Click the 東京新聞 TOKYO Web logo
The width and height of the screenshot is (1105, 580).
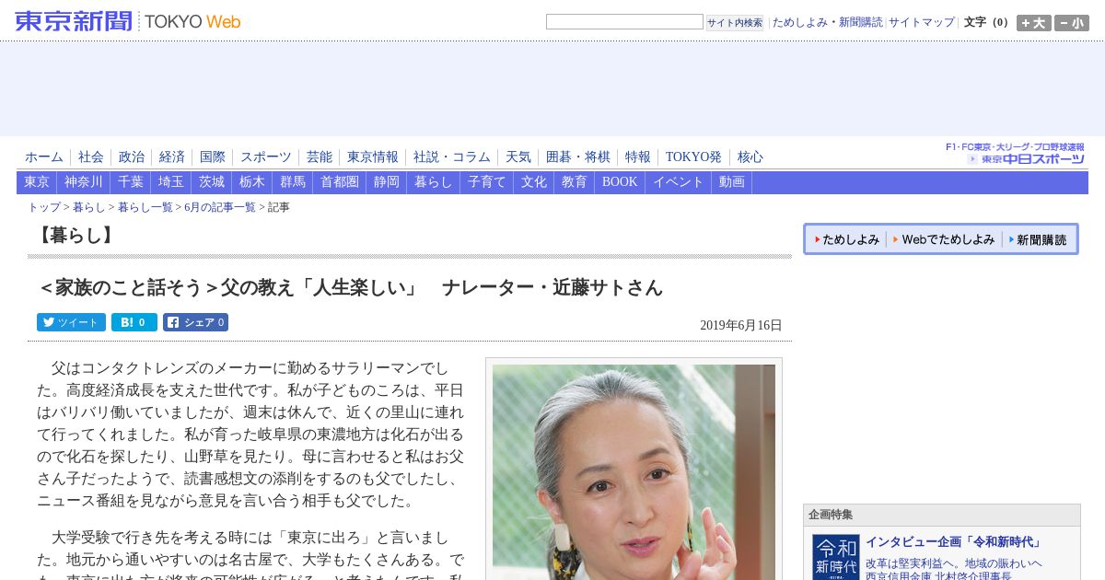pos(127,21)
